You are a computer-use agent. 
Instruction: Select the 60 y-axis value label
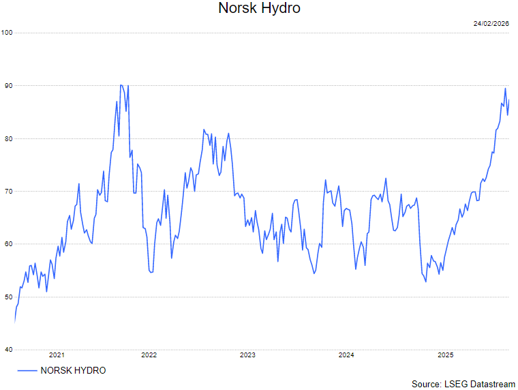(x=7, y=244)
